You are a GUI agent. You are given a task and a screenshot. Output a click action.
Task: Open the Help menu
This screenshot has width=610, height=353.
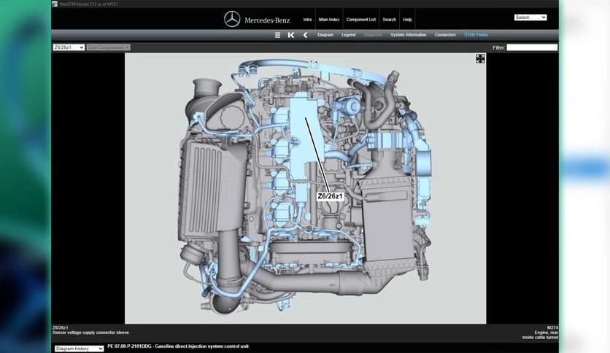tap(407, 19)
